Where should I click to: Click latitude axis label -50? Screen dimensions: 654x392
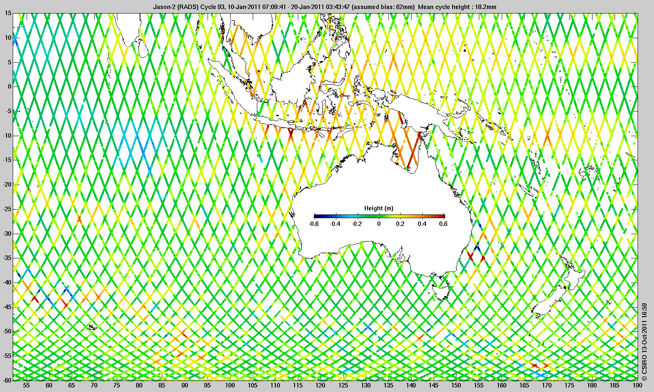[7, 331]
